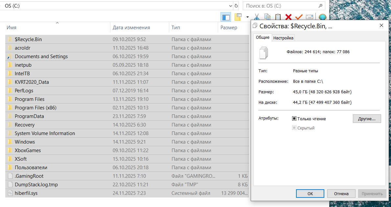Select the hiberfil.sys system file icon
391x207 pixels.
point(10,193)
